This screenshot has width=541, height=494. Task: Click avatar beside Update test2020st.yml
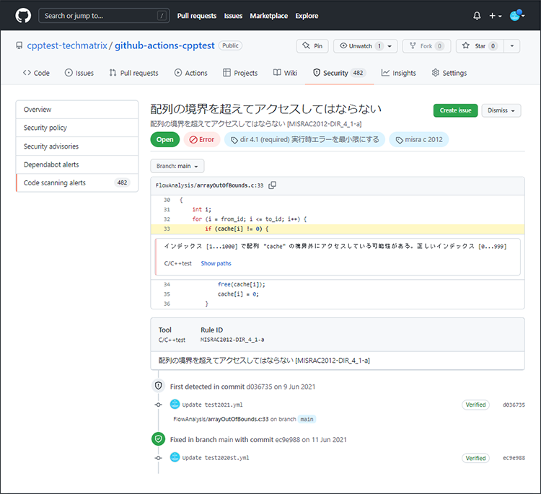(x=175, y=457)
